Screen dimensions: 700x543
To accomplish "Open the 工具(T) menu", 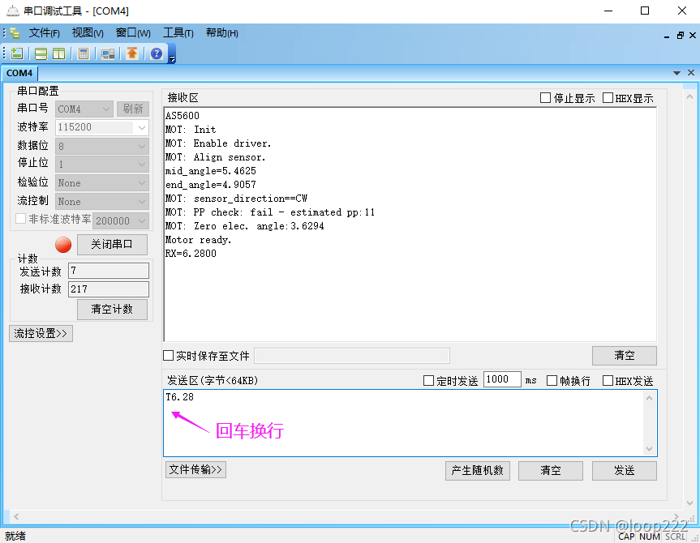I will point(178,33).
